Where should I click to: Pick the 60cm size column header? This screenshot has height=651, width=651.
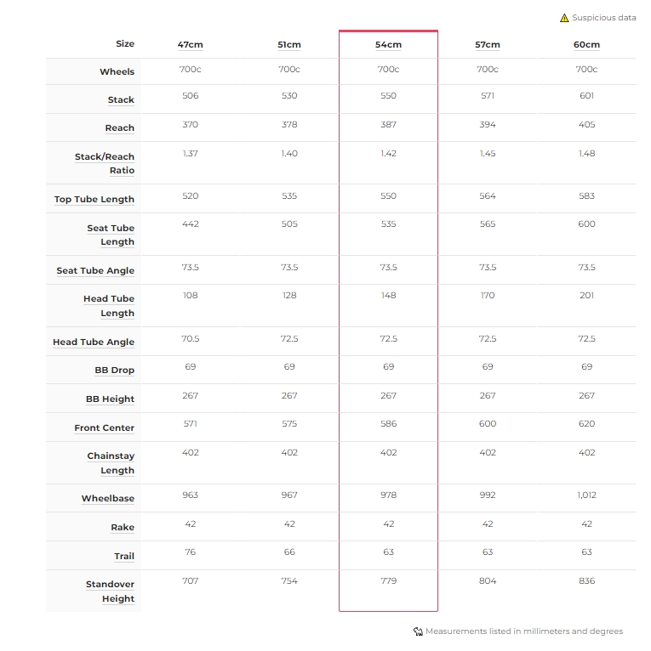point(586,45)
